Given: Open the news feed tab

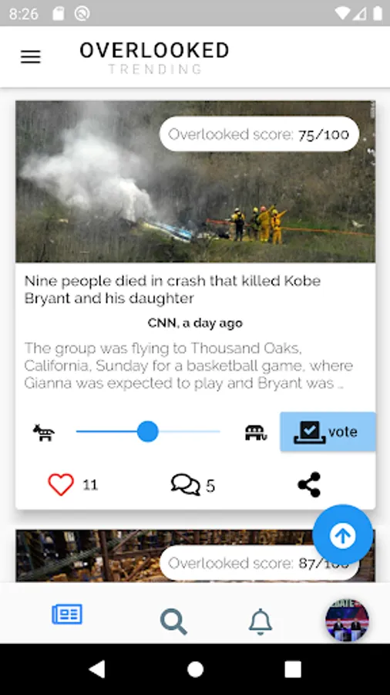Looking at the screenshot, I should [x=67, y=615].
